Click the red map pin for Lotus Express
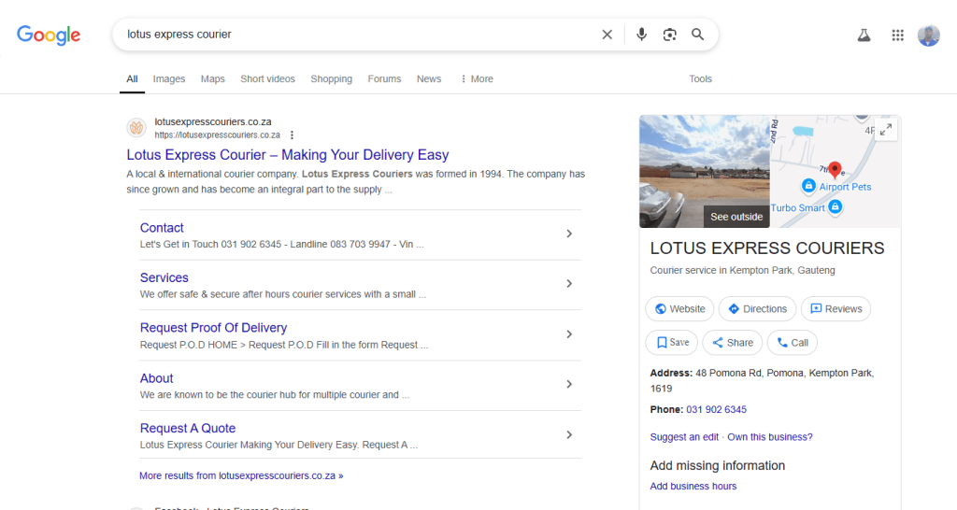This screenshot has width=957, height=510. (x=835, y=170)
